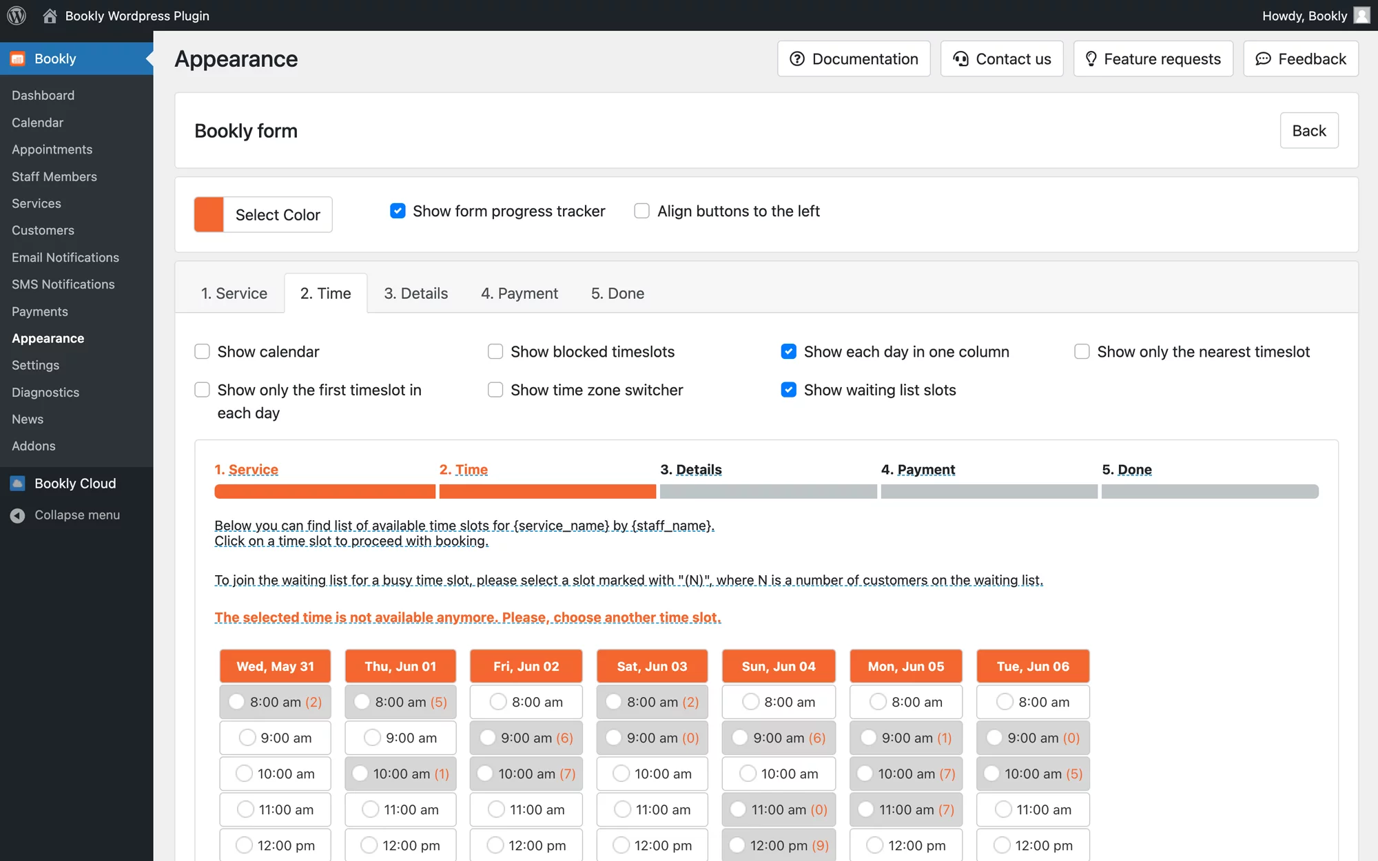The width and height of the screenshot is (1378, 861).
Task: Go back with the Back button
Action: [x=1309, y=130]
